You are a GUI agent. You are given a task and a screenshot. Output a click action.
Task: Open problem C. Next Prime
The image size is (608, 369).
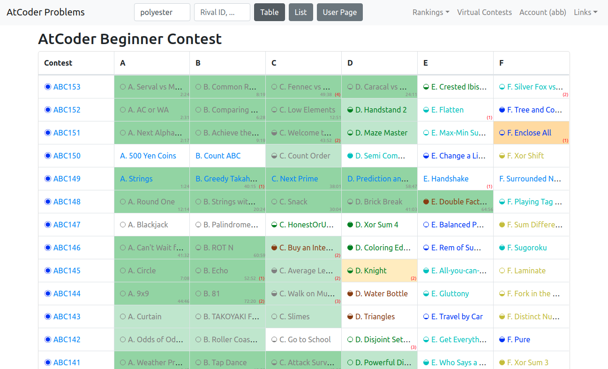click(x=295, y=179)
